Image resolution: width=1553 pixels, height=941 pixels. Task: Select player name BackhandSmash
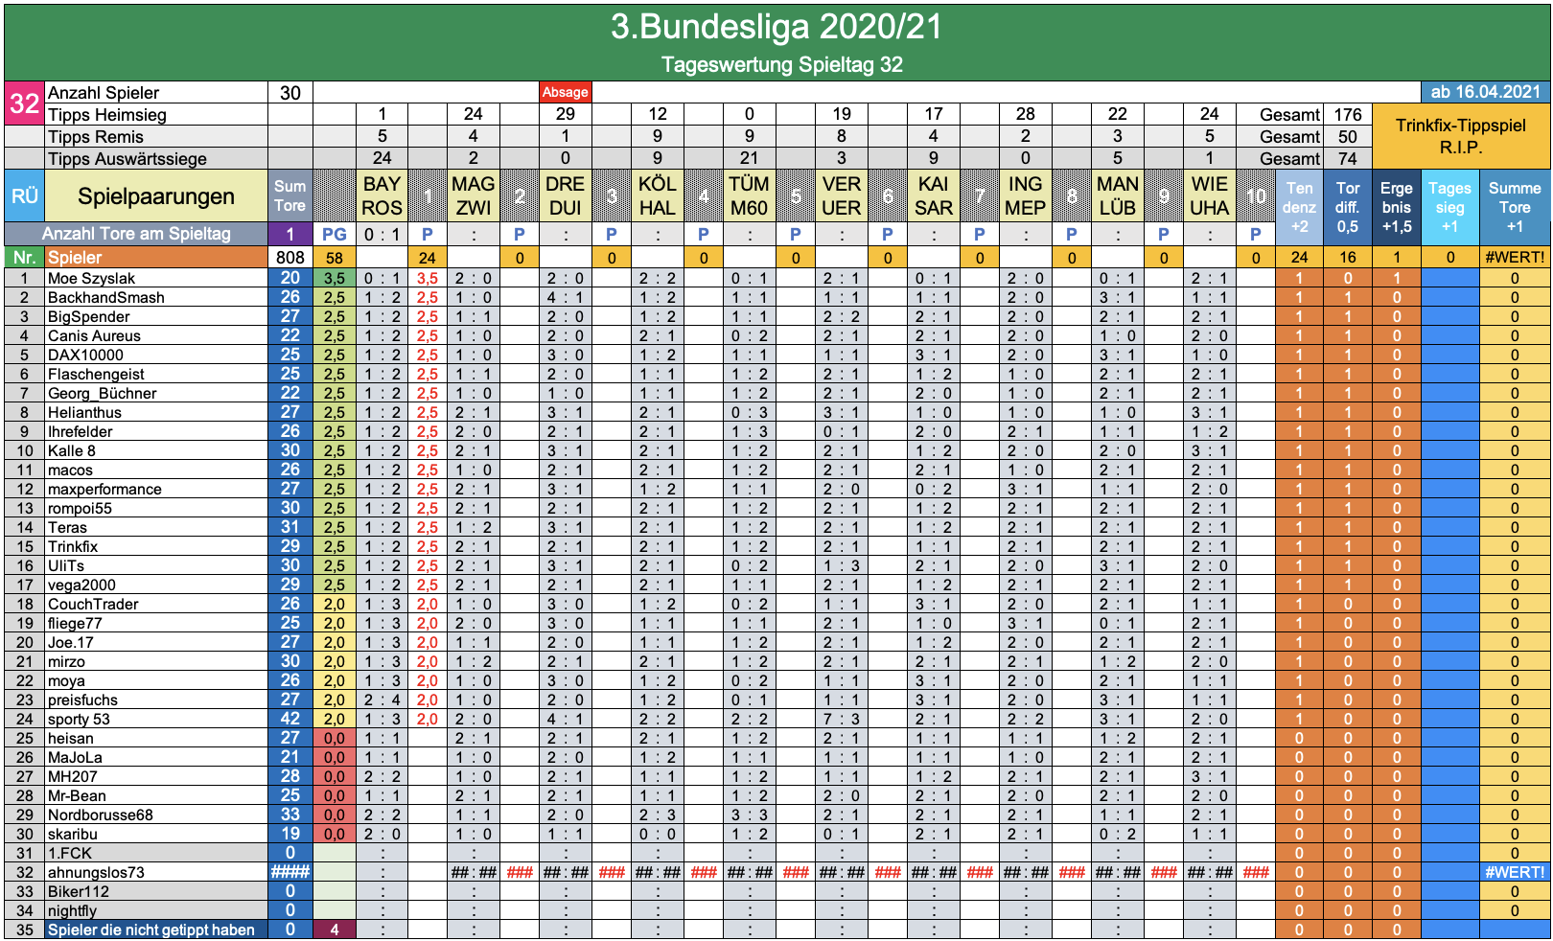point(106,297)
